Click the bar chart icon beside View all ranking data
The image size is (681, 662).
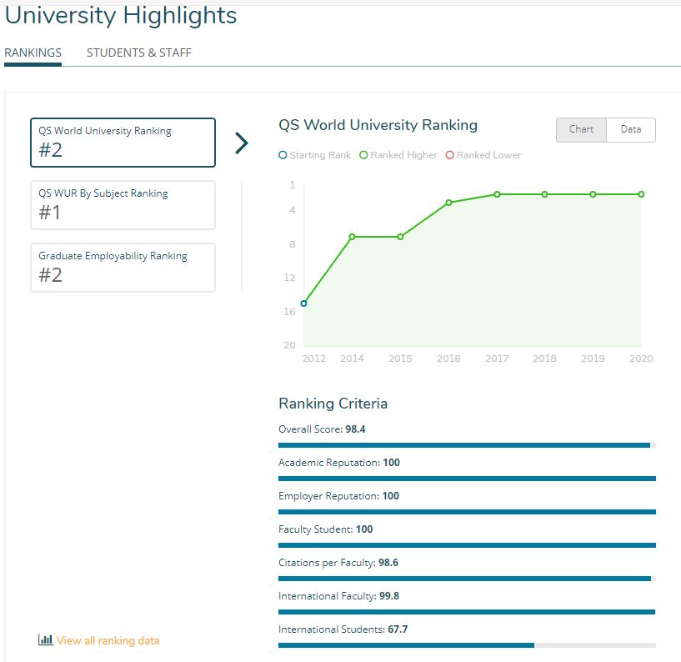(x=45, y=639)
